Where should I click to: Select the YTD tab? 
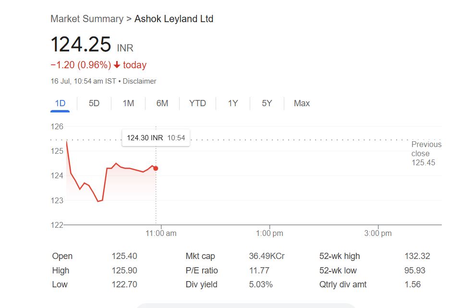[197, 103]
